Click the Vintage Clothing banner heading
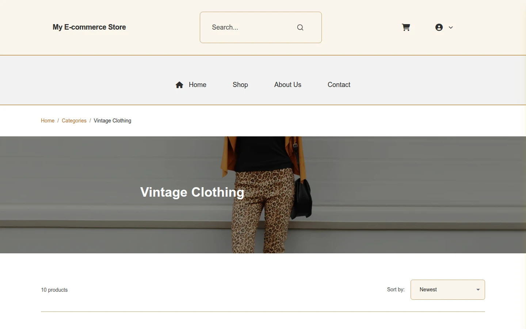This screenshot has width=526, height=329. click(192, 192)
